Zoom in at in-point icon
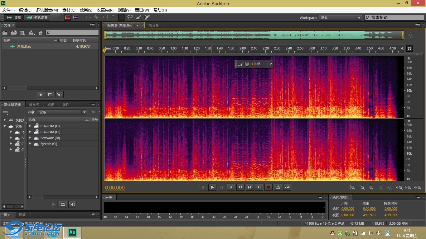 (399, 187)
